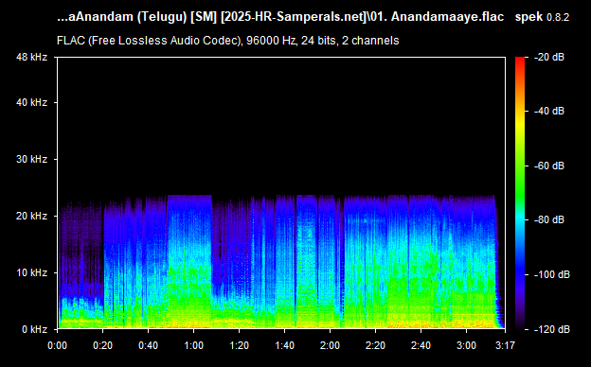Click the 20 kHz frequency axis label
591x367 pixels.
tap(31, 216)
